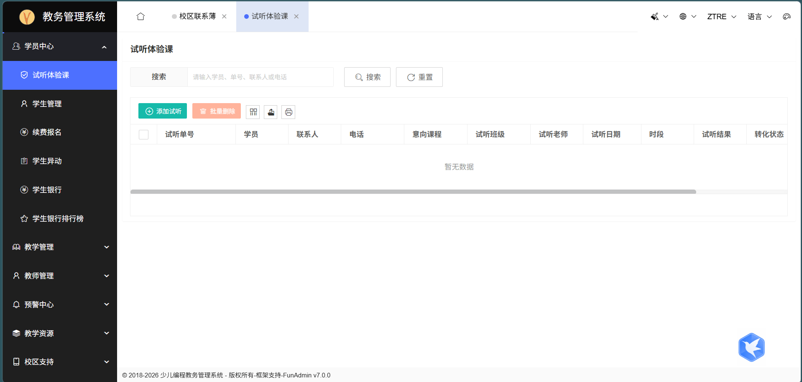This screenshot has width=802, height=382.
Task: Click the table's horizontal scrollbar
Action: pyautogui.click(x=413, y=192)
